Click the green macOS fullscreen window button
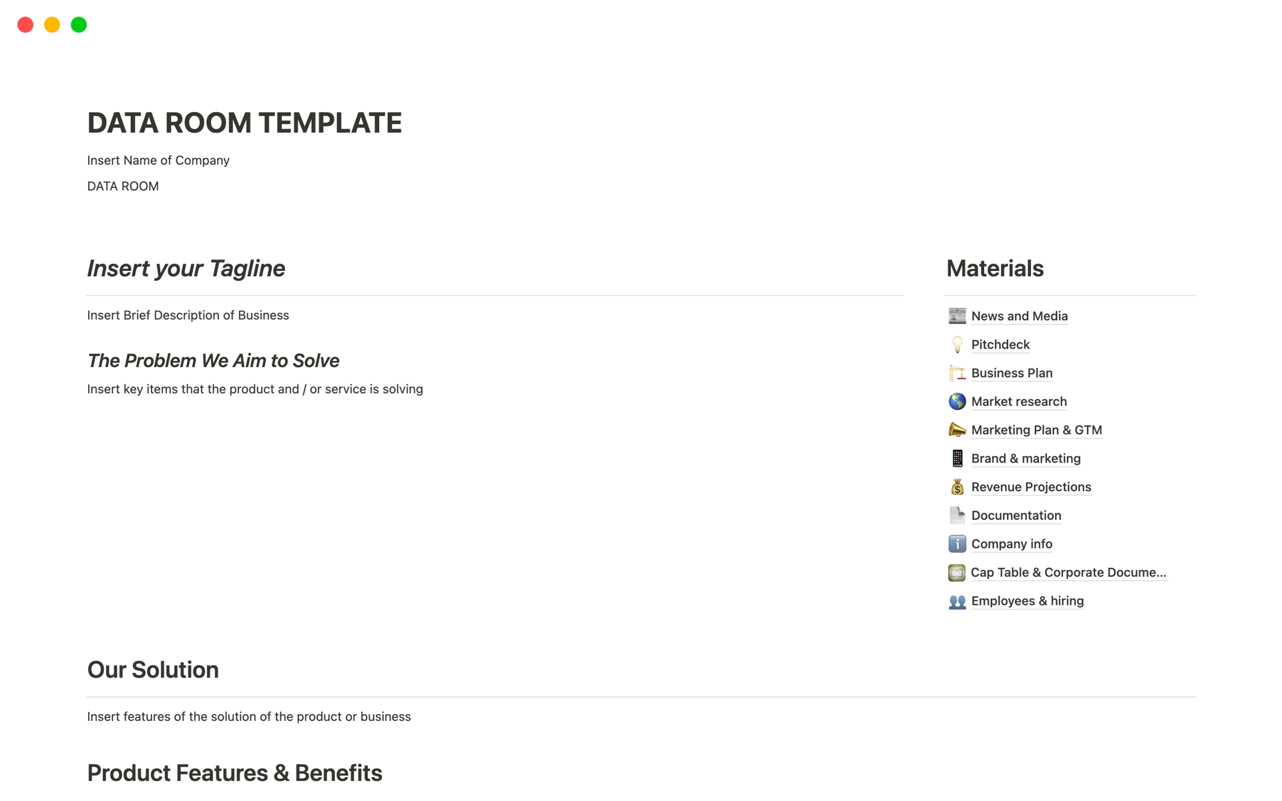 pyautogui.click(x=79, y=25)
